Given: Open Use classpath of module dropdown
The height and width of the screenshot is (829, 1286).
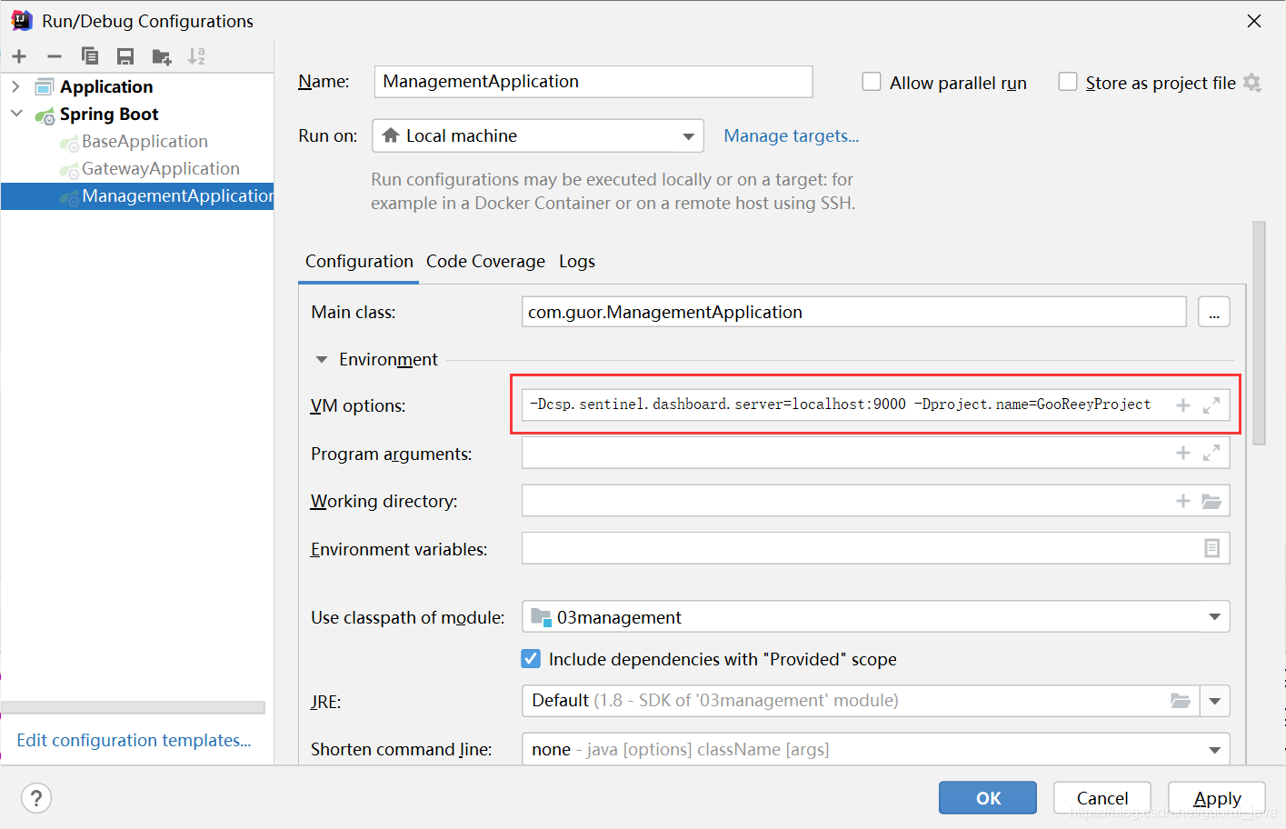Looking at the screenshot, I should coord(876,616).
